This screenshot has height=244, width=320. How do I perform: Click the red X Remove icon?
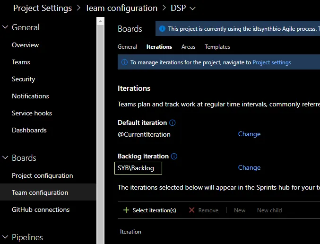click(191, 210)
